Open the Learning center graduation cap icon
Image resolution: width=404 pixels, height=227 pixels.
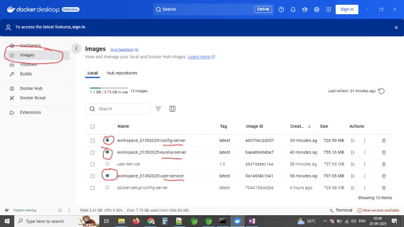click(305, 10)
